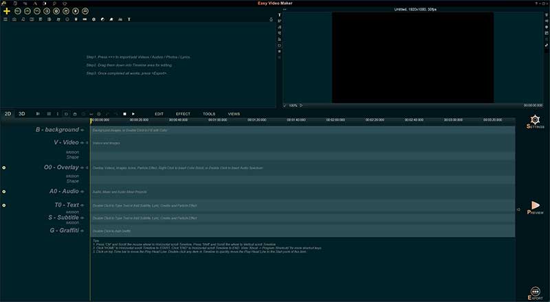
Task: Click the download arrow icon above media panel
Action: click(271, 20)
